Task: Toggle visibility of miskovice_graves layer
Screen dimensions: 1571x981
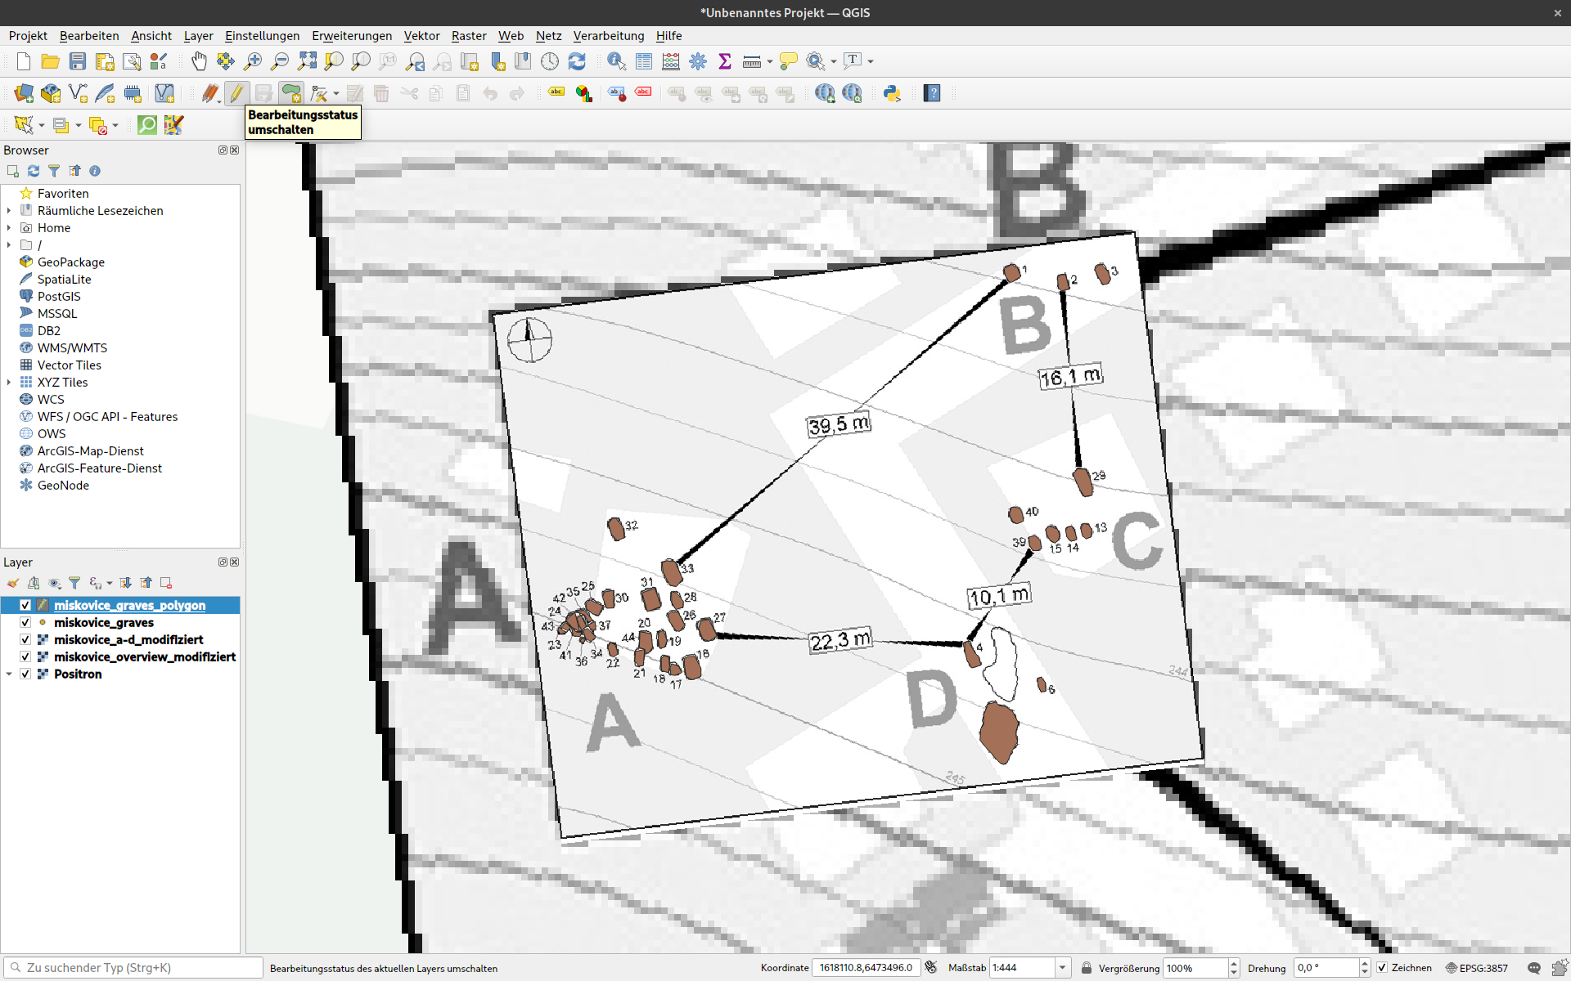Action: tap(25, 623)
